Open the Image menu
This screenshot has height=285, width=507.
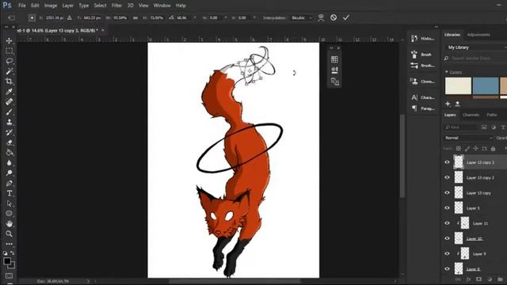pos(51,6)
